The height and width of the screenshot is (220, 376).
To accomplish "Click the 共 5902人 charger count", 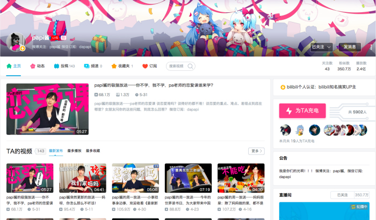I will tap(357, 112).
